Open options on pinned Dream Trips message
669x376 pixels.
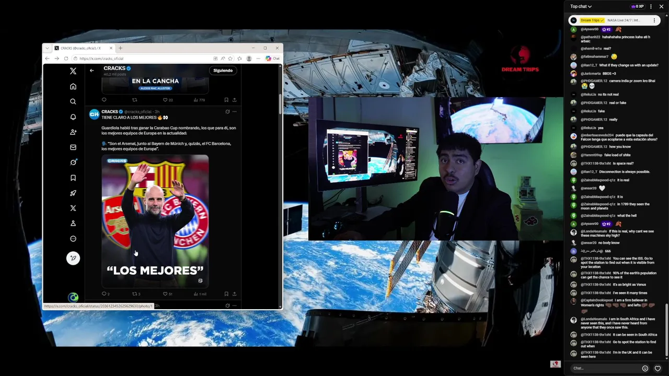(654, 20)
